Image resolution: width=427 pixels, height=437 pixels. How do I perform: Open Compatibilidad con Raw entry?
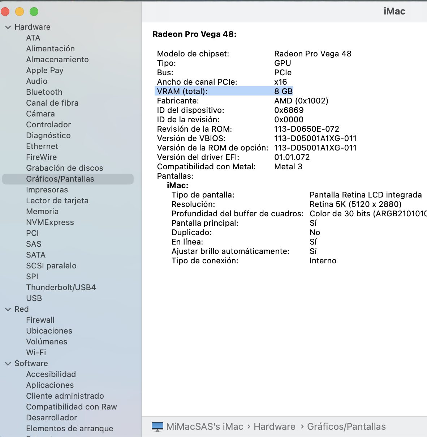tap(72, 407)
